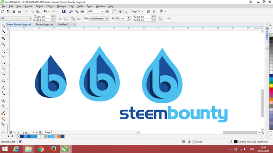The width and height of the screenshot is (273, 153).
Task: Select the Transparency tool
Action: tap(3, 106)
